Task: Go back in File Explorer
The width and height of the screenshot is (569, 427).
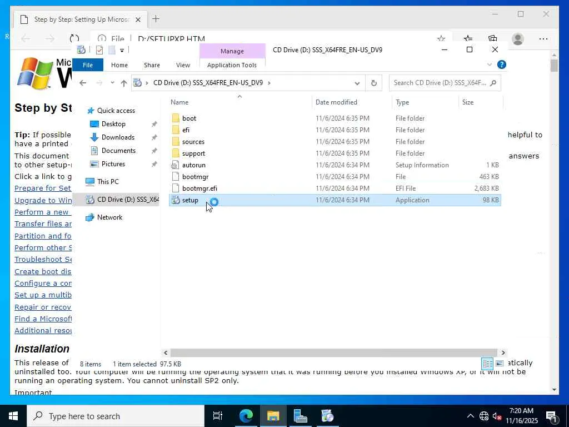Action: pos(83,83)
